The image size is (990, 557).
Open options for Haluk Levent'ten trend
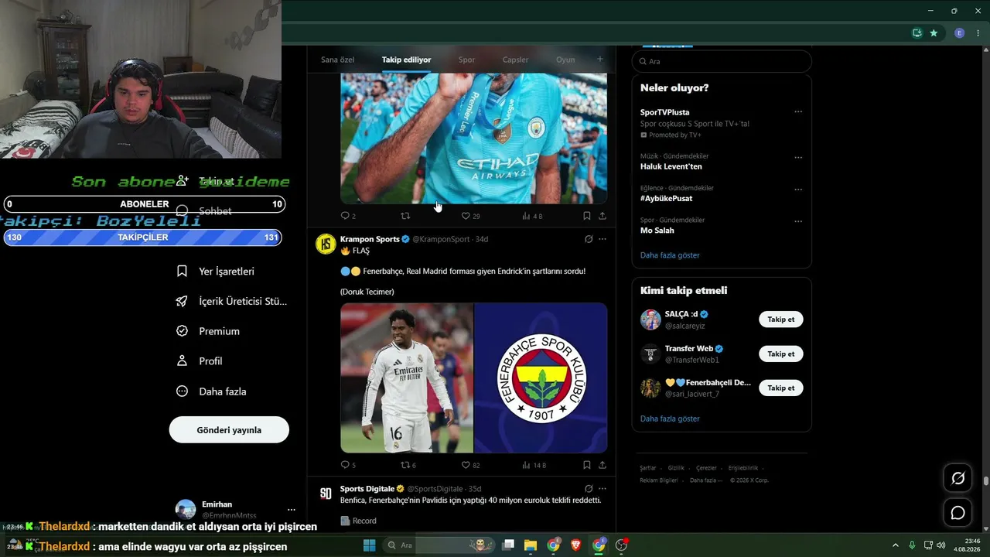click(798, 158)
